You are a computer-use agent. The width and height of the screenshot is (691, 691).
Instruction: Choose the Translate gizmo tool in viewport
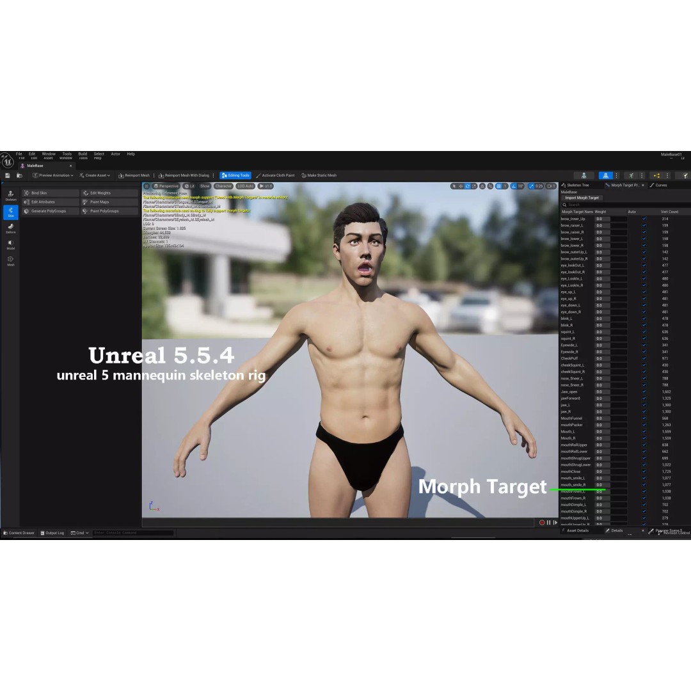[x=461, y=186]
